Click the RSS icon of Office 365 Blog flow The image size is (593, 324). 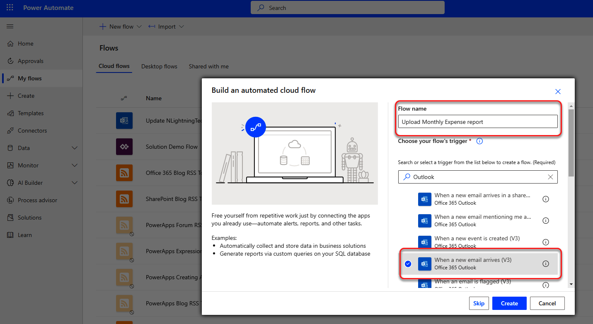tap(124, 173)
